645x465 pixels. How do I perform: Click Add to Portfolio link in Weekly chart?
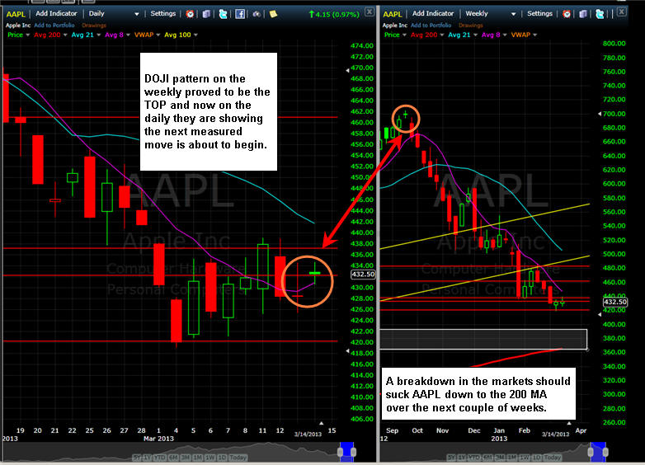point(431,25)
